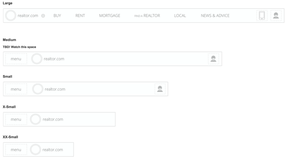Click the user profile icon in Small header
Viewport: 289px width, 160px height.
pyautogui.click(x=160, y=89)
